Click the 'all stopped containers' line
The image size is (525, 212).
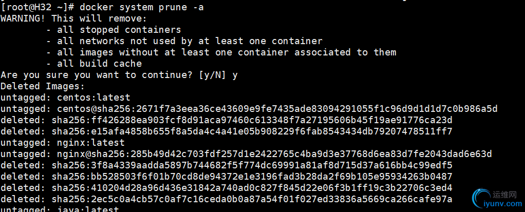point(114,30)
